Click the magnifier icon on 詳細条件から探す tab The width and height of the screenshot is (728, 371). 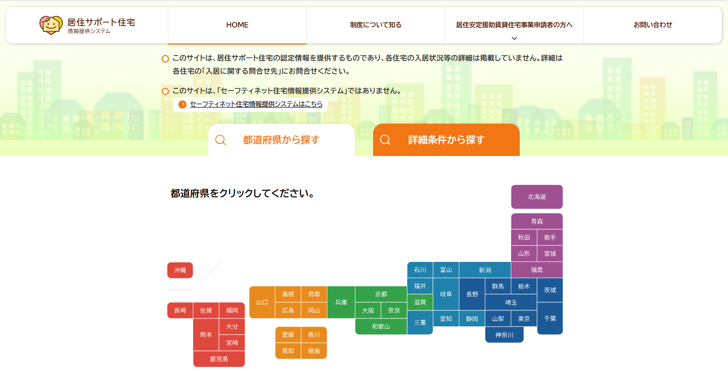click(x=386, y=140)
